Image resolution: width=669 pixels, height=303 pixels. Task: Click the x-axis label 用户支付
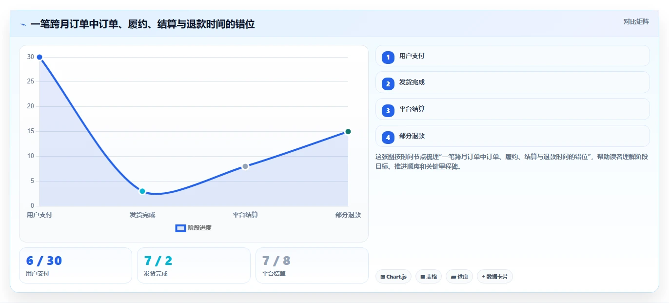[39, 215]
